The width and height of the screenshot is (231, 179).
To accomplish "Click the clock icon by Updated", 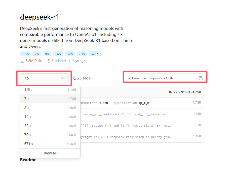I will click(x=49, y=61).
